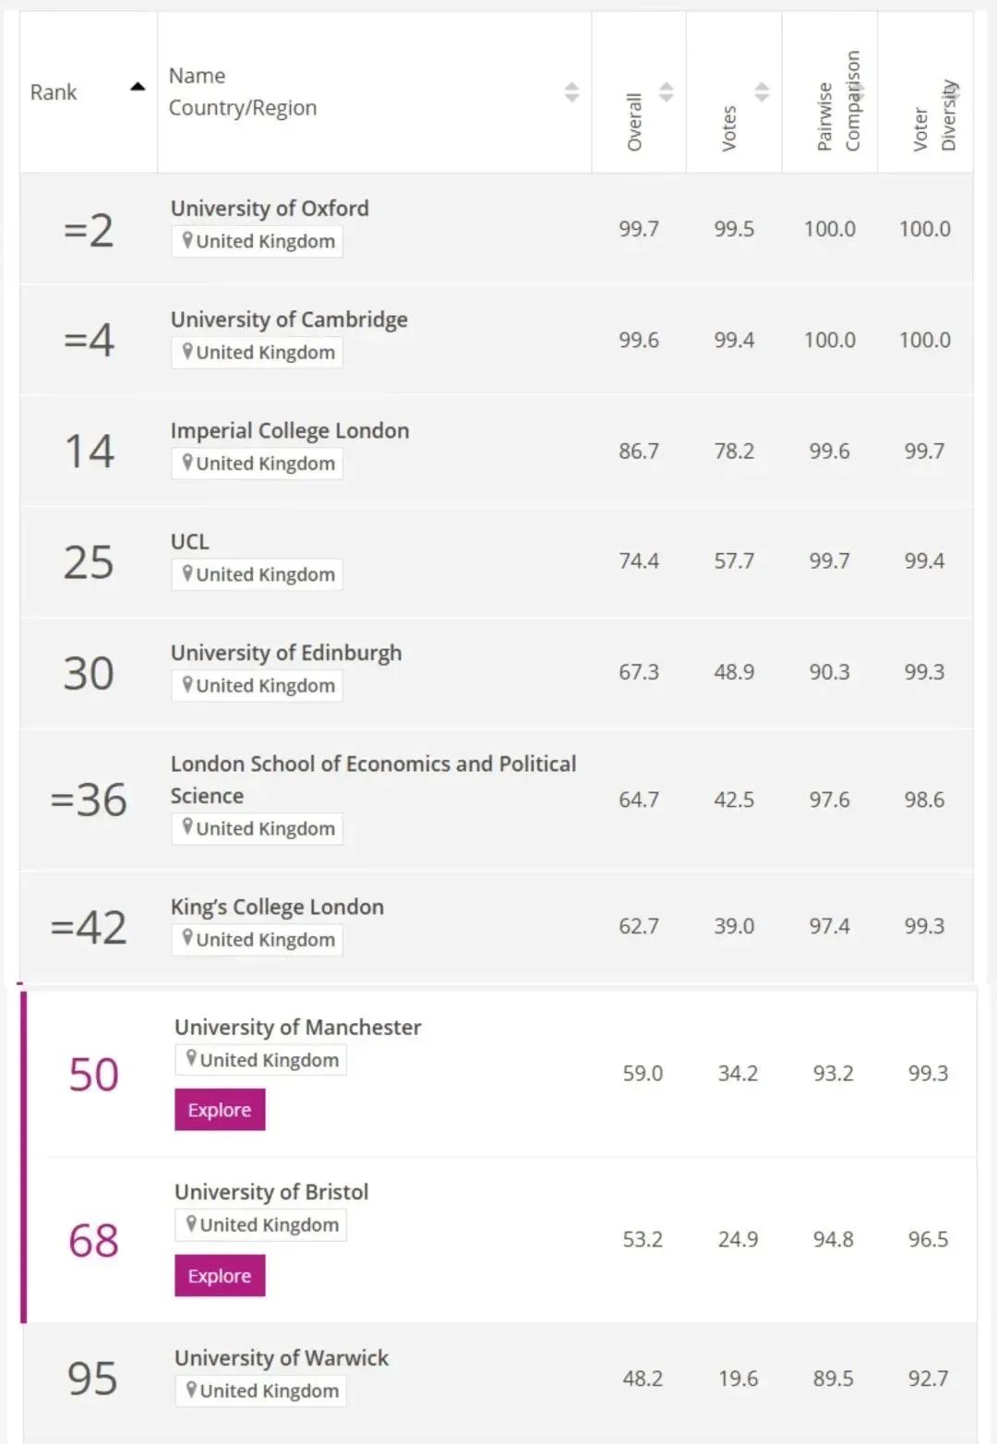997x1444 pixels.
Task: Sort by Pairwise Comparison arrows
Action: pos(859,92)
